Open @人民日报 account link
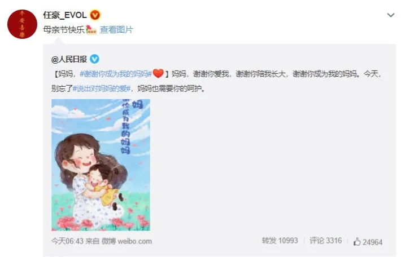The image size is (401, 257). tap(69, 59)
